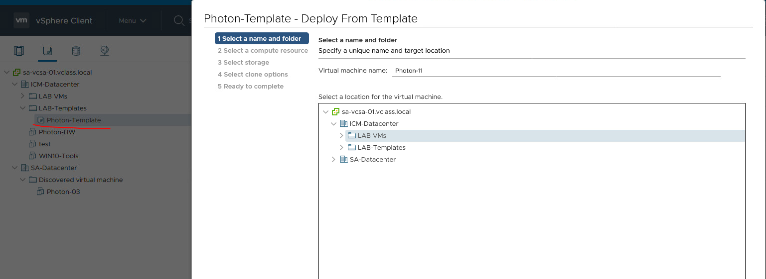The image size is (766, 279).
Task: Select Photon-Template in the inventory tree
Action: [x=74, y=120]
